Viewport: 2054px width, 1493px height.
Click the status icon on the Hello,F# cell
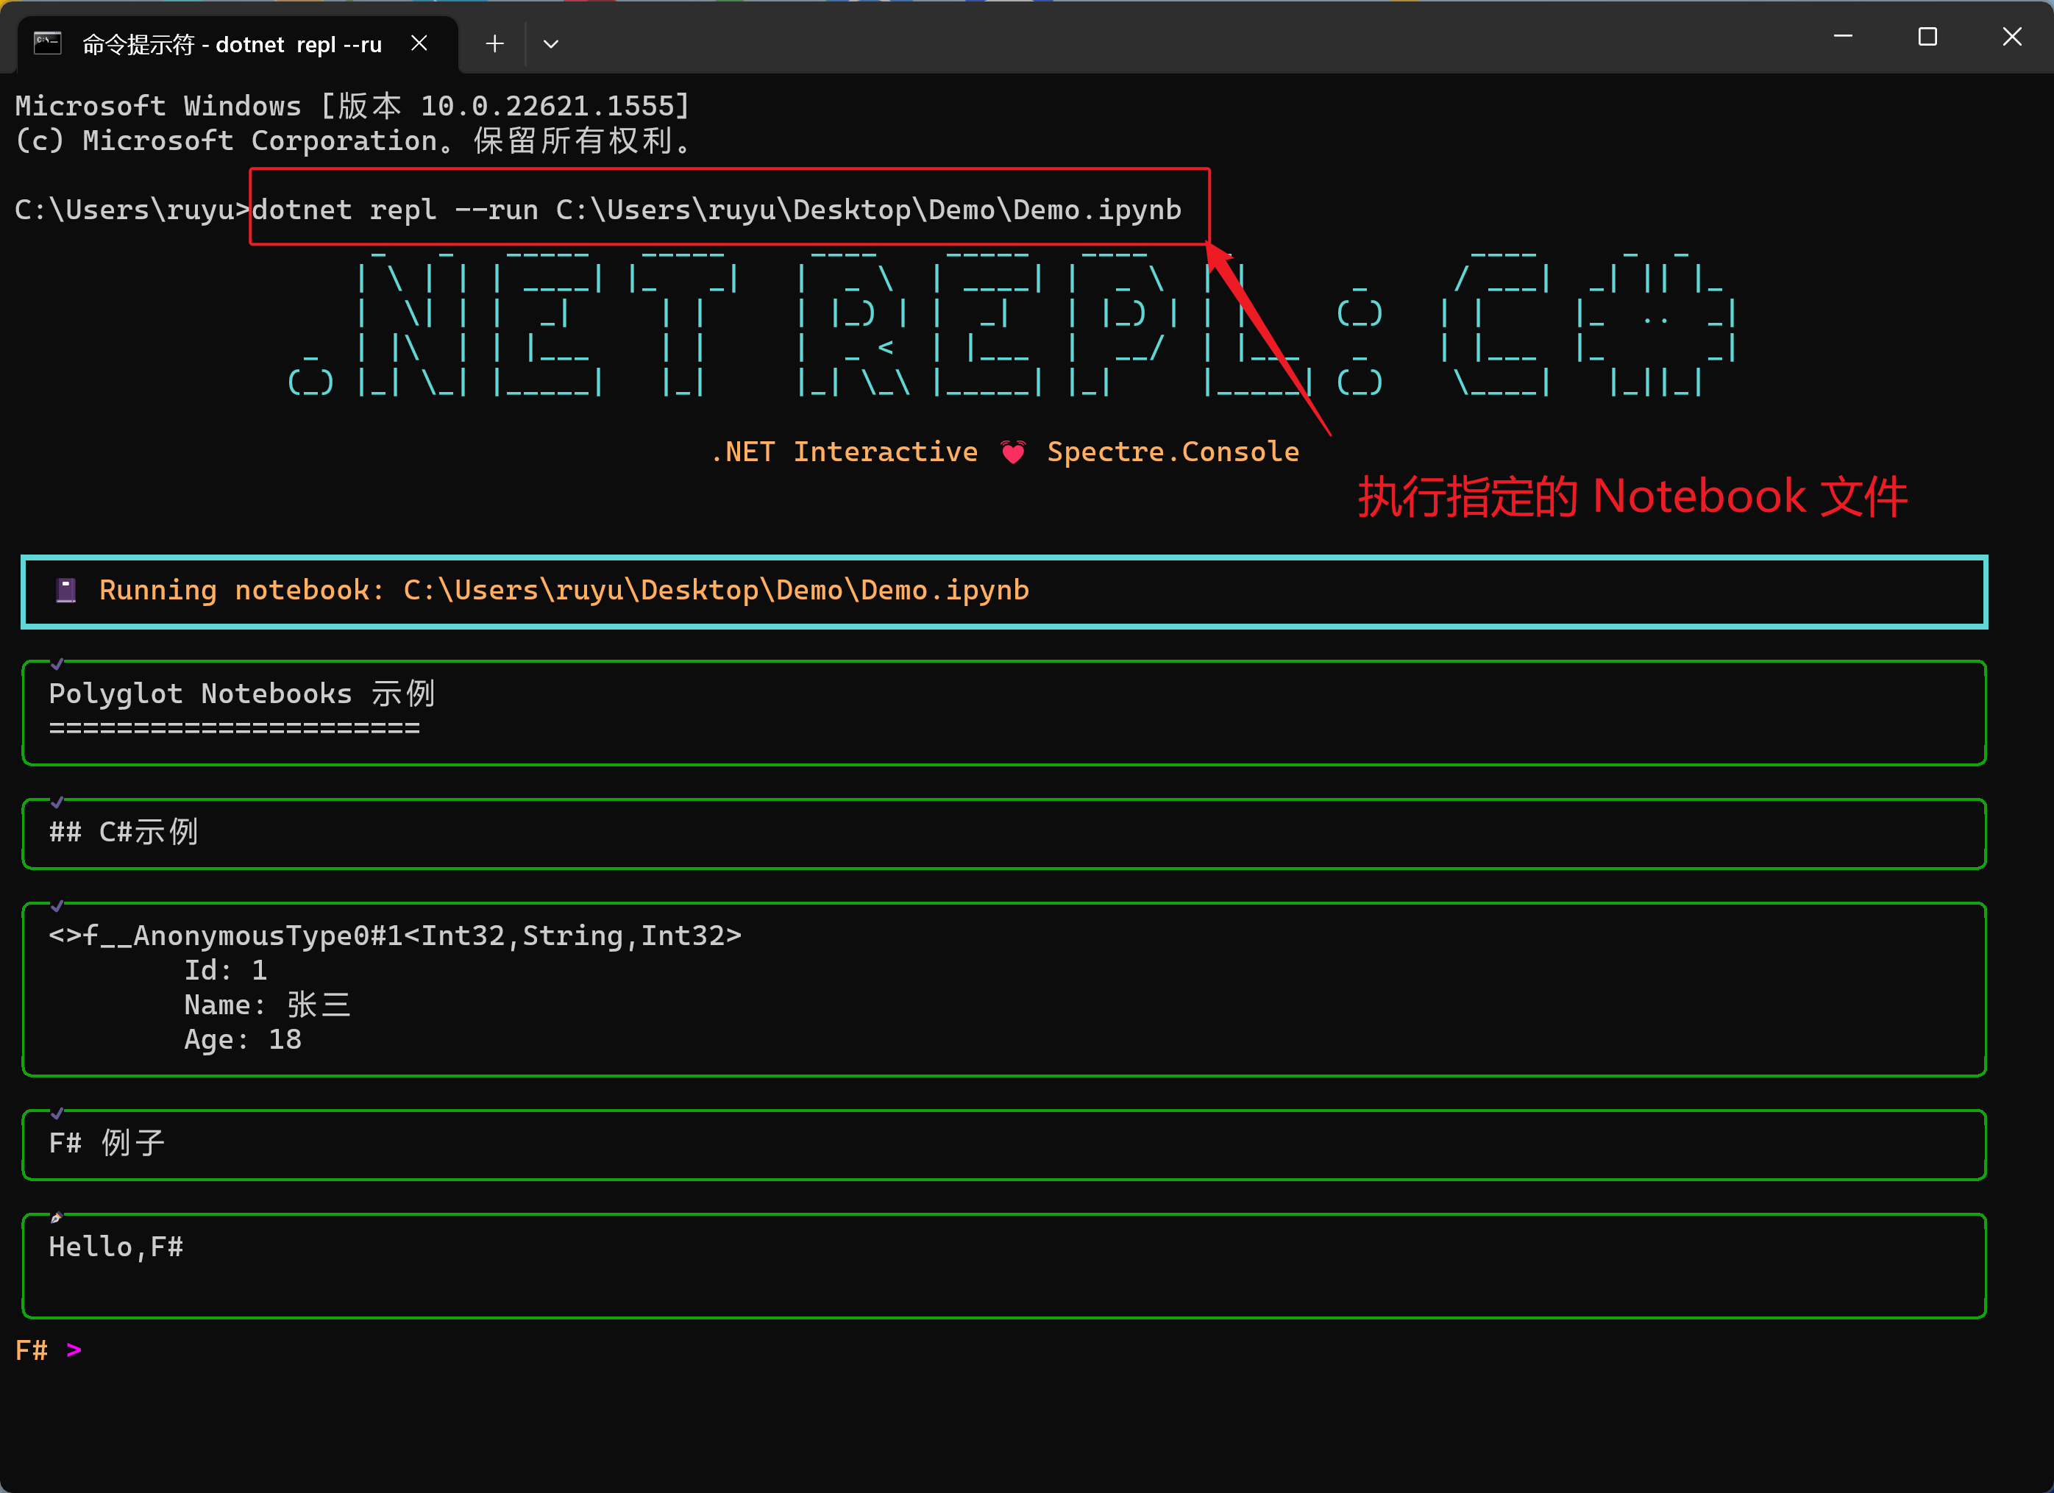[56, 1217]
